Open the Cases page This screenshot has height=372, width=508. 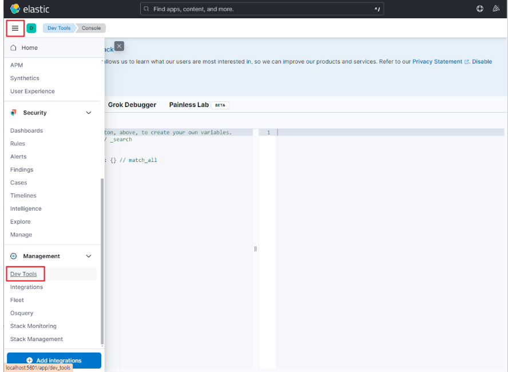point(18,183)
